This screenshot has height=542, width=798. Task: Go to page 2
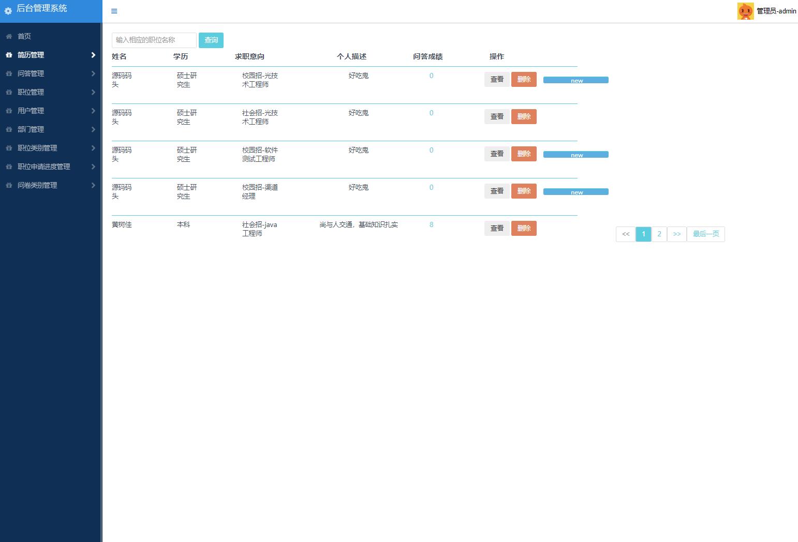click(x=659, y=234)
